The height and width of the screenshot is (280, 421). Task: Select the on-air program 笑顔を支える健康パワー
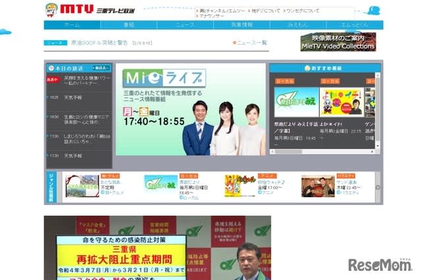pos(87,80)
